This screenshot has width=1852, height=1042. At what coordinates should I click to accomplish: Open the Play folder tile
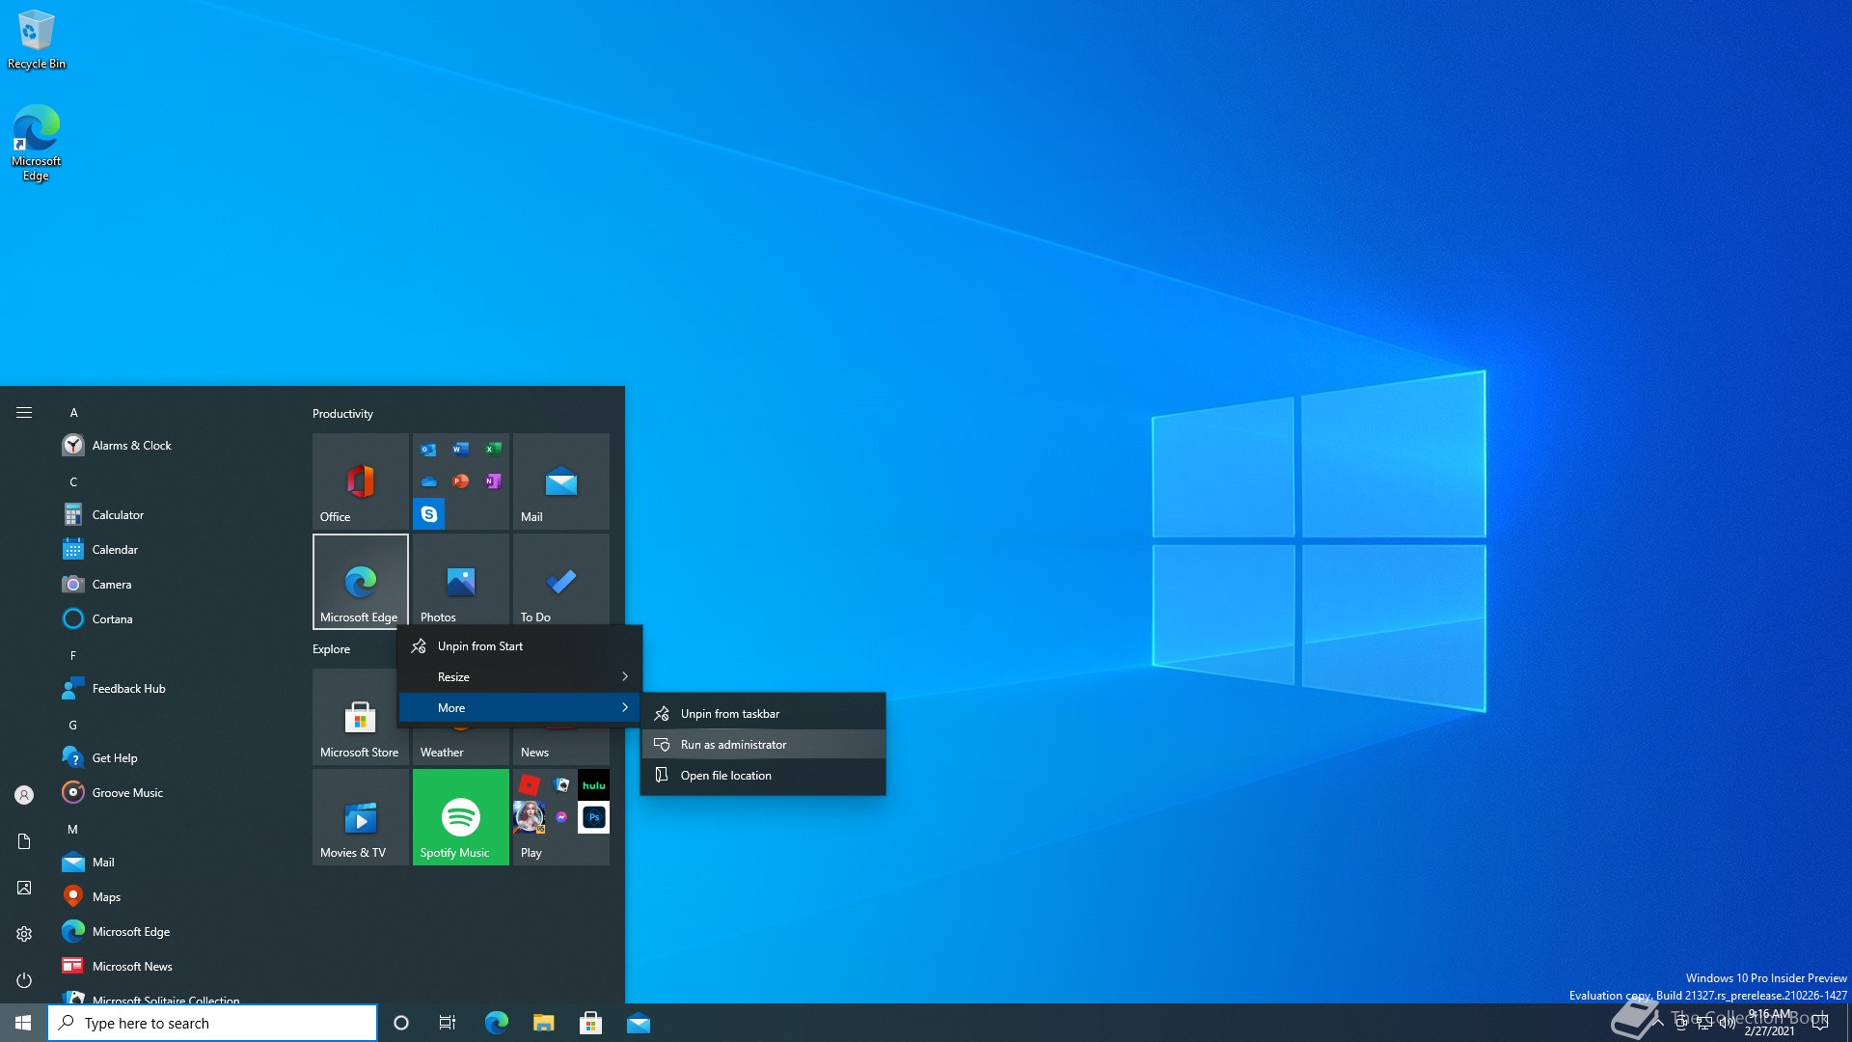click(x=561, y=816)
